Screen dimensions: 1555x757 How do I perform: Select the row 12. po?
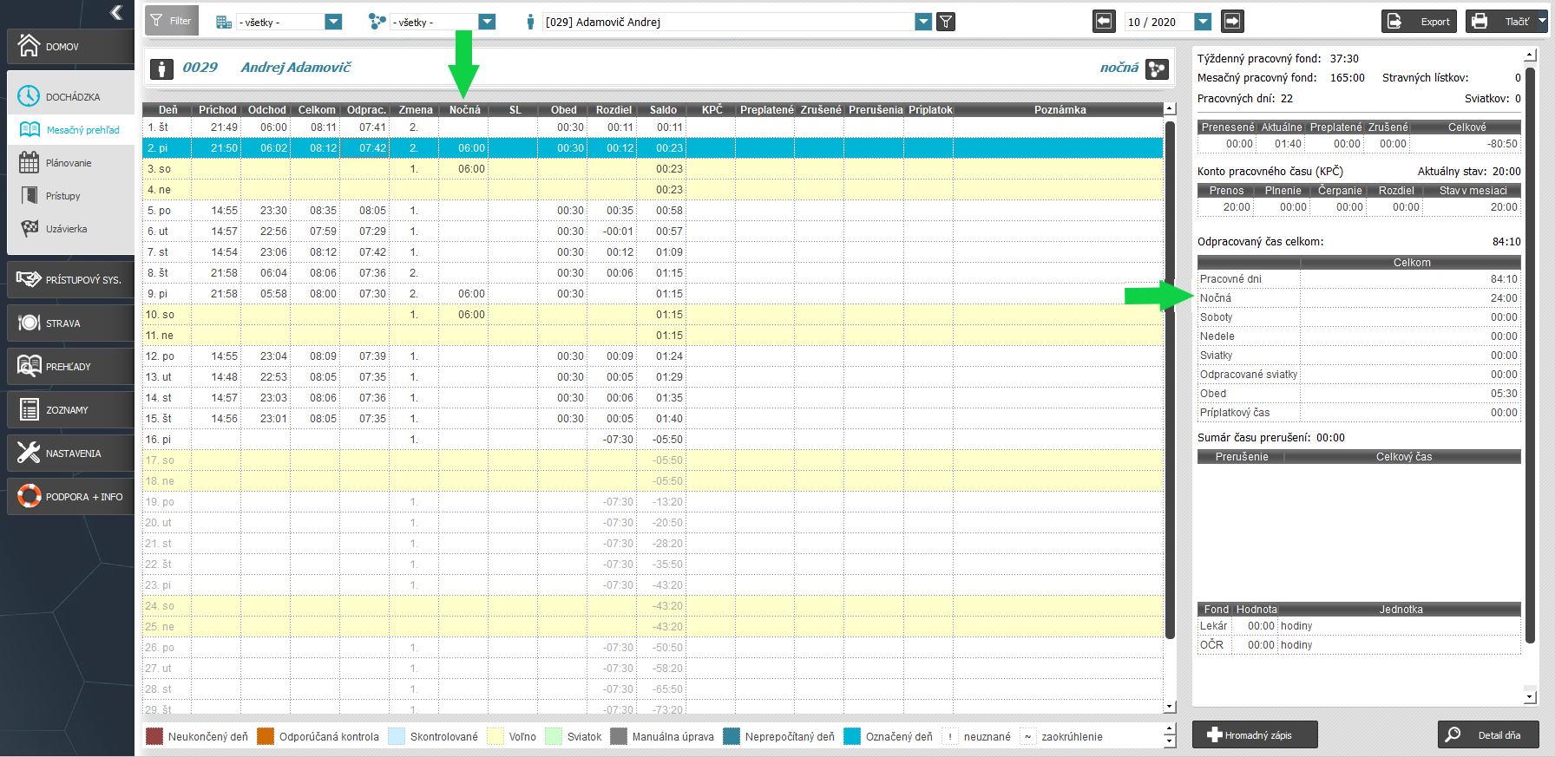653,356
